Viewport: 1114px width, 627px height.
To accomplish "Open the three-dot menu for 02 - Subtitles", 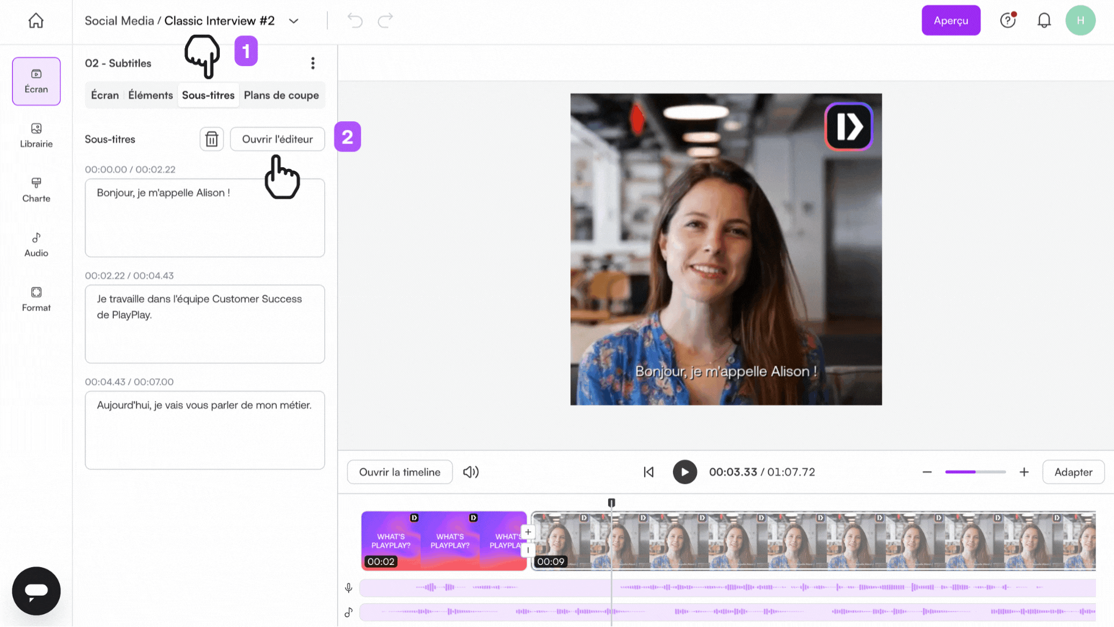I will 313,63.
